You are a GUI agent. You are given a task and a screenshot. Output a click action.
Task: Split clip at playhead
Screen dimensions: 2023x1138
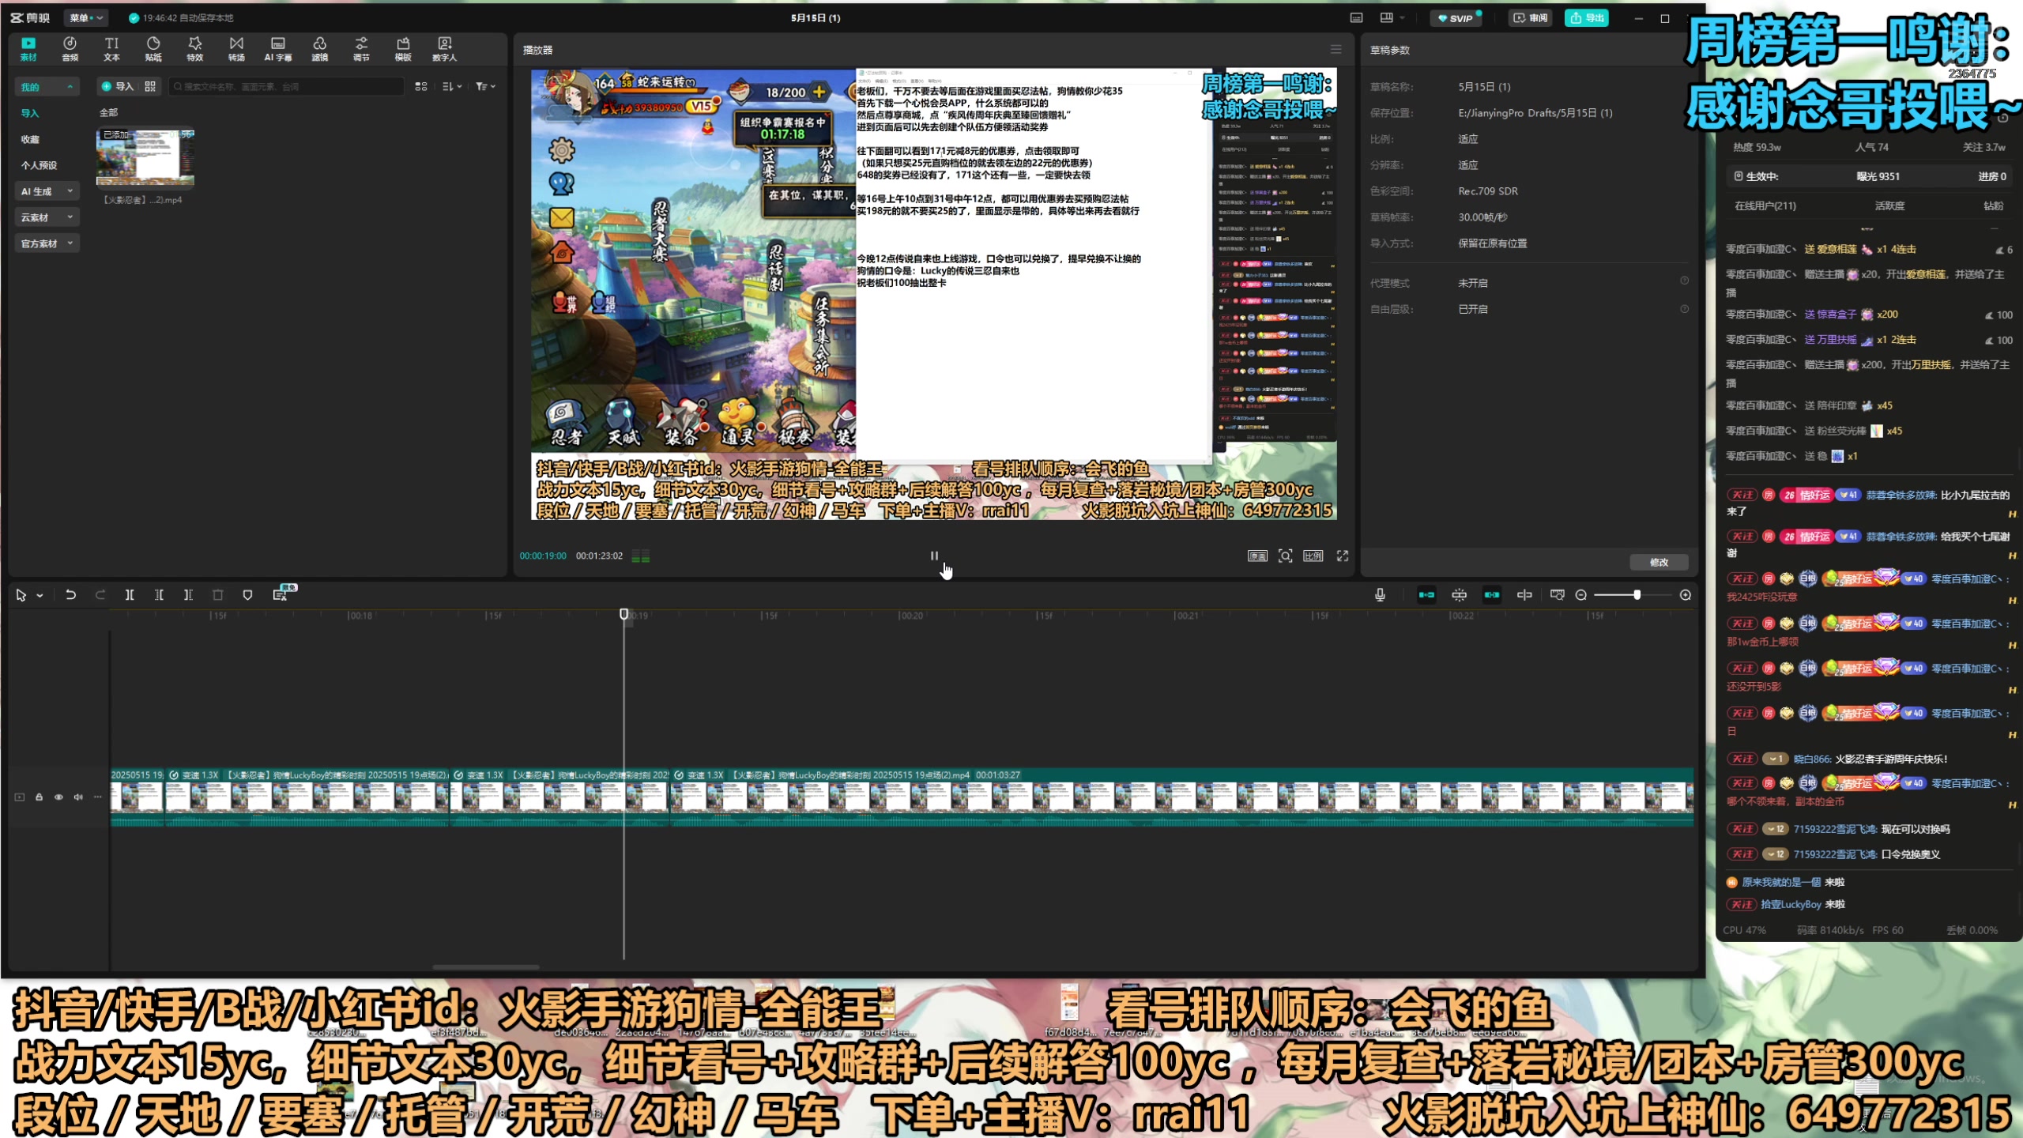(130, 594)
